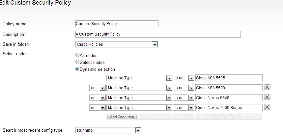Image resolution: width=283 pixels, height=137 pixels.
Task: Open the first Machine Type dropdown
Action: click(x=169, y=78)
